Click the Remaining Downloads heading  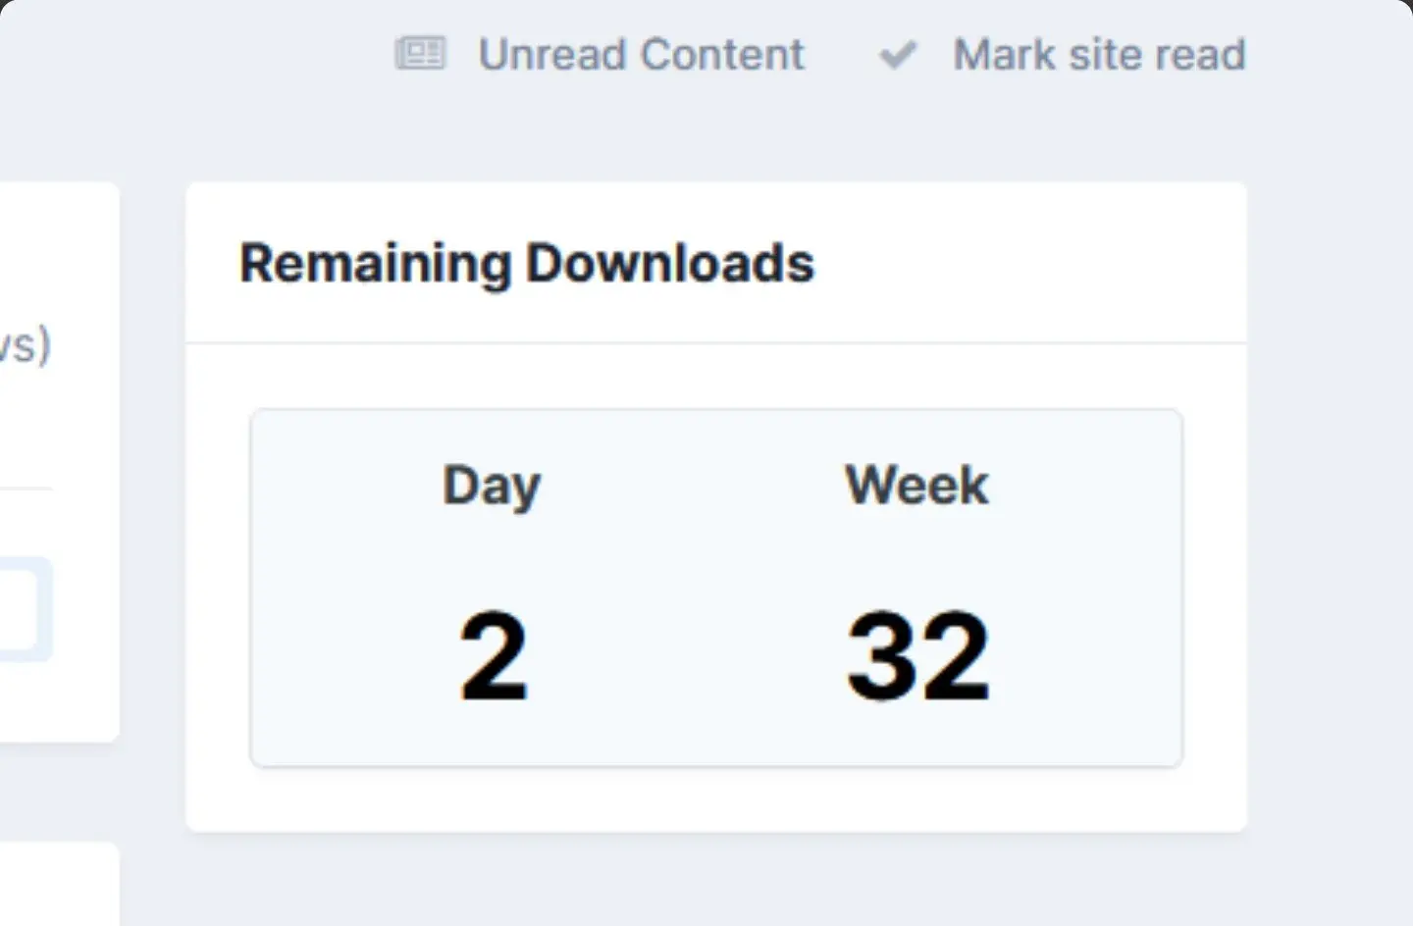tap(527, 263)
